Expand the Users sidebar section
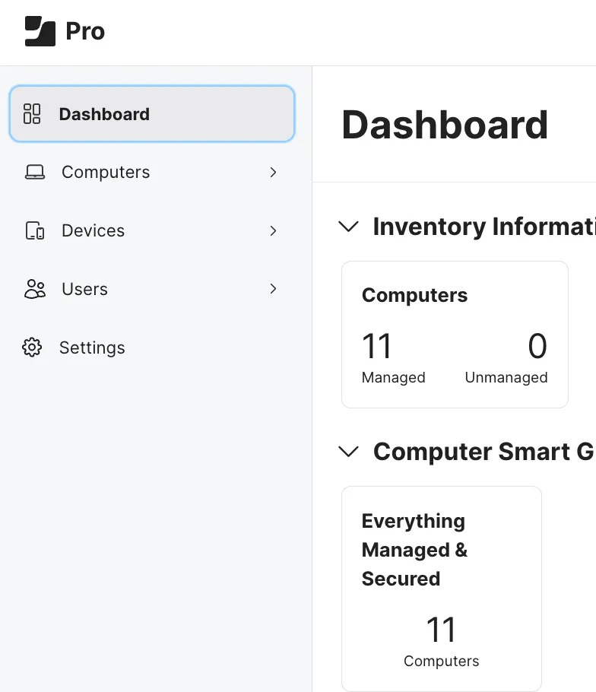This screenshot has width=596, height=692. tap(273, 289)
